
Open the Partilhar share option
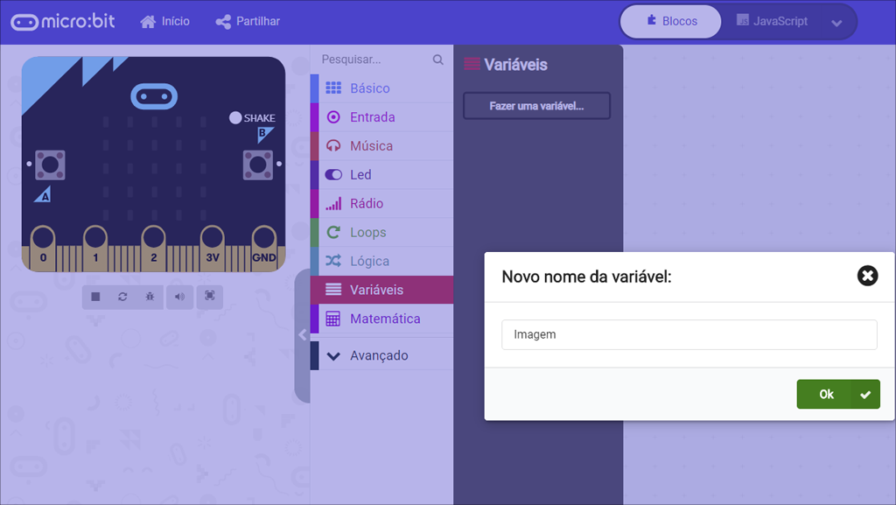click(248, 22)
